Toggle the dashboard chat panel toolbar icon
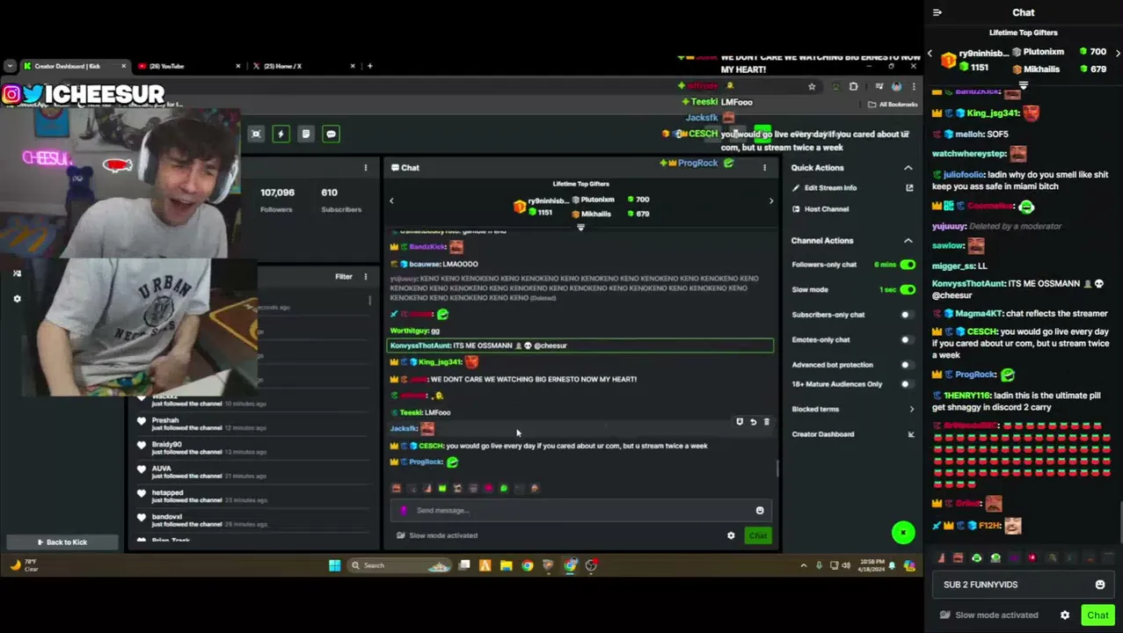 pos(331,134)
